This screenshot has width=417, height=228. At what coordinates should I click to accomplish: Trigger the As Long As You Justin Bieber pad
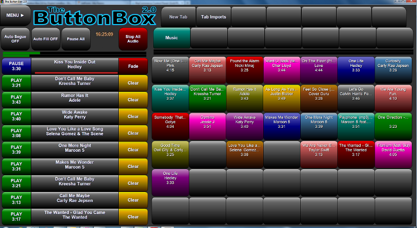(281, 98)
